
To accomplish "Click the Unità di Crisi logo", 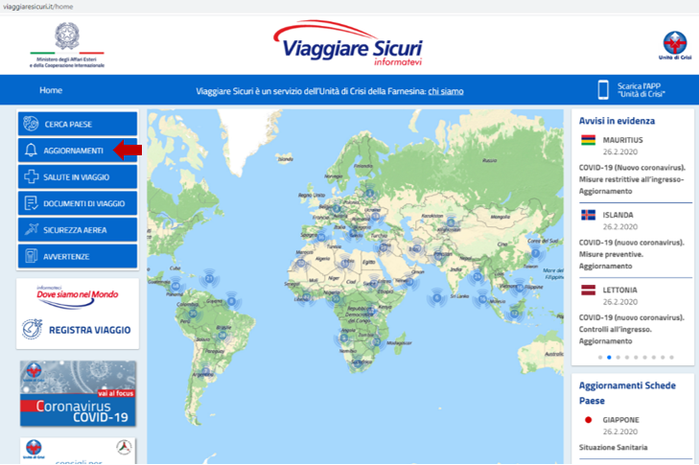I will (674, 46).
